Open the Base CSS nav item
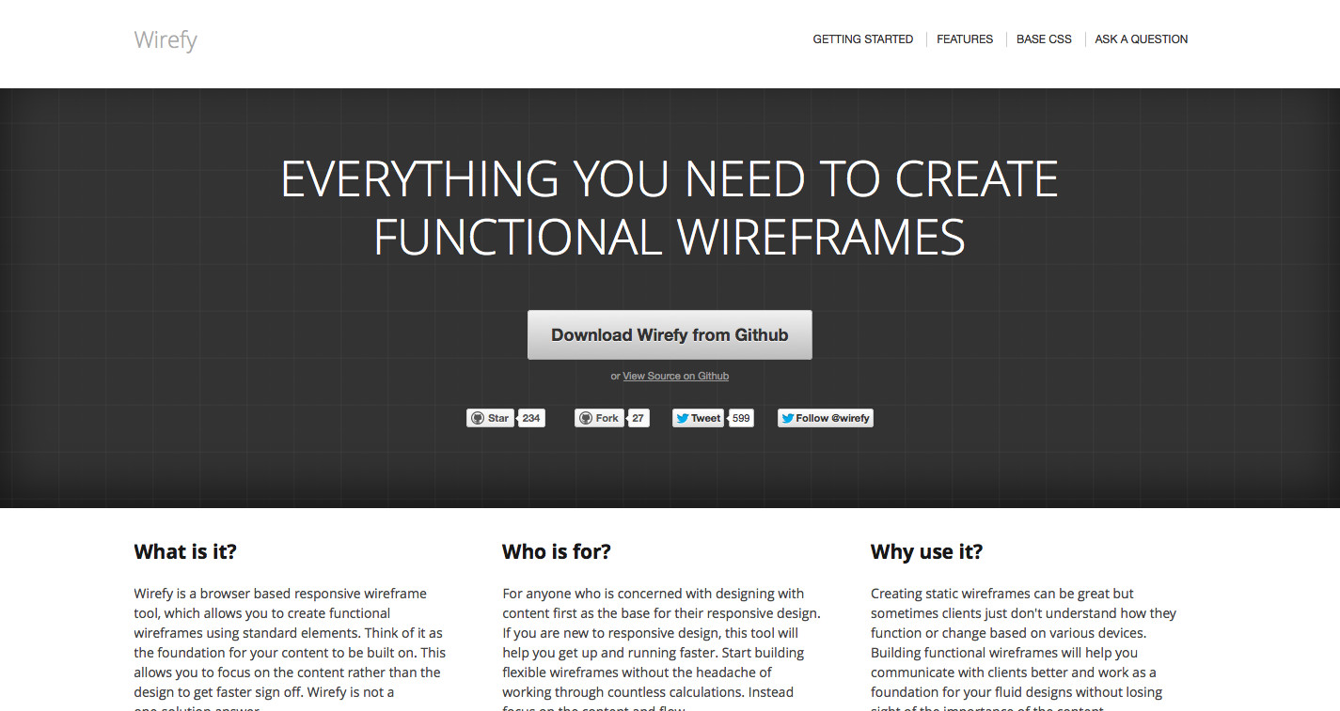 click(x=1044, y=39)
